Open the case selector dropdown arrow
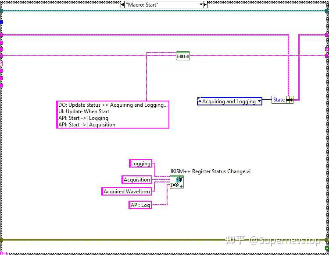 pyautogui.click(x=201, y=5)
